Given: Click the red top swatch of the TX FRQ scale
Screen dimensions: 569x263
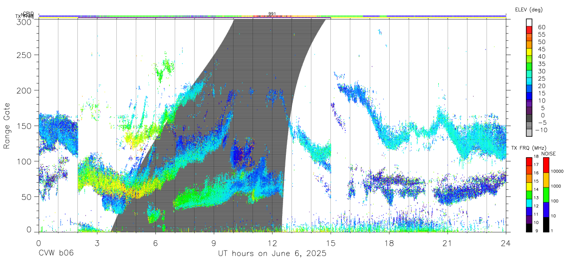Looking at the screenshot, I should coord(529,161).
